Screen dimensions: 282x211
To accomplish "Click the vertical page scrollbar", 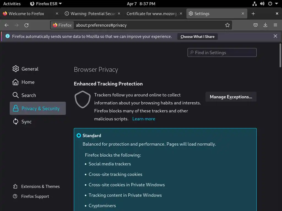I will point(280,55).
